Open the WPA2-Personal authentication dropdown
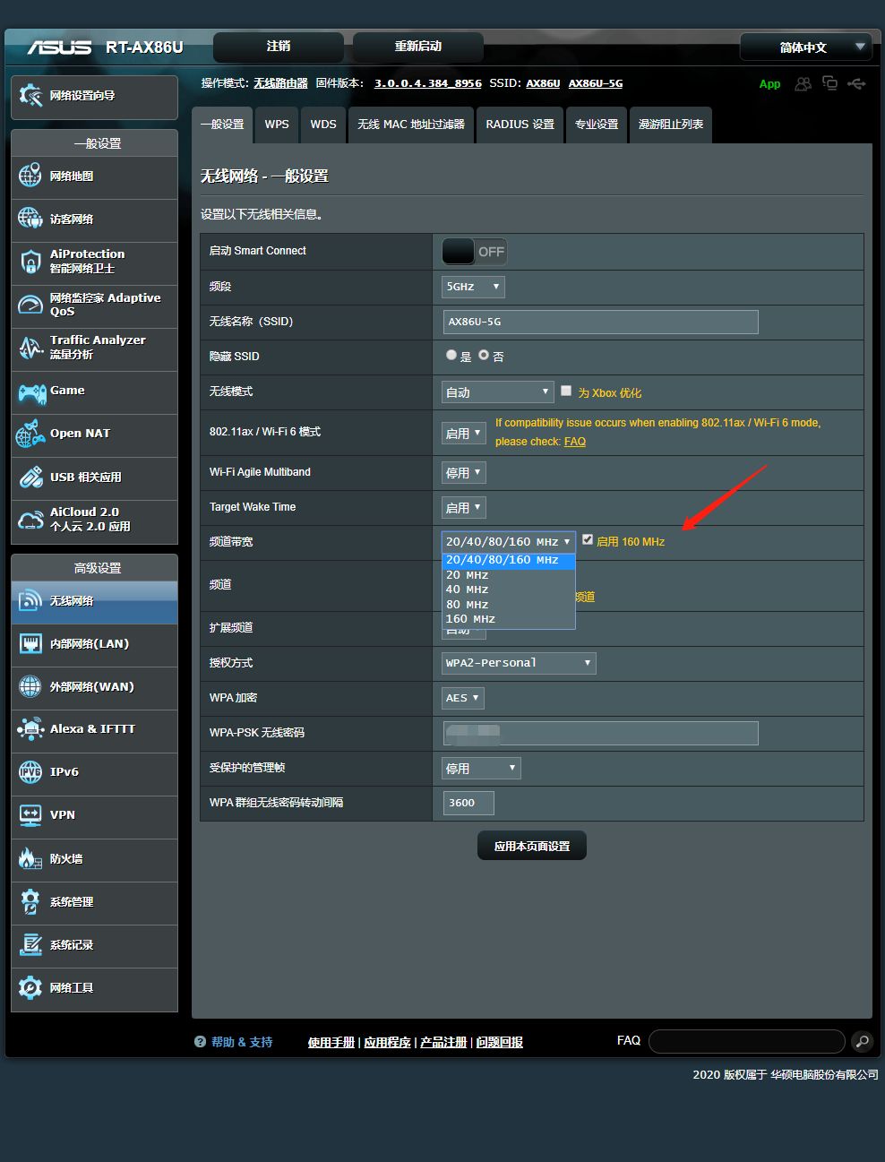Screen dimensions: 885x1162 pyautogui.click(x=519, y=663)
